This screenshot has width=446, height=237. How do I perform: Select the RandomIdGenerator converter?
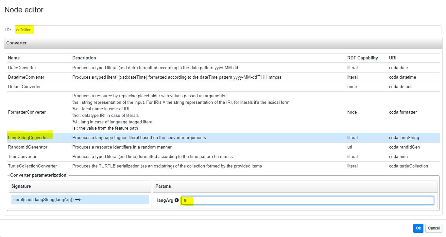(x=28, y=147)
